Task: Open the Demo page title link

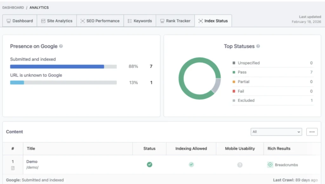Action: pos(32,162)
